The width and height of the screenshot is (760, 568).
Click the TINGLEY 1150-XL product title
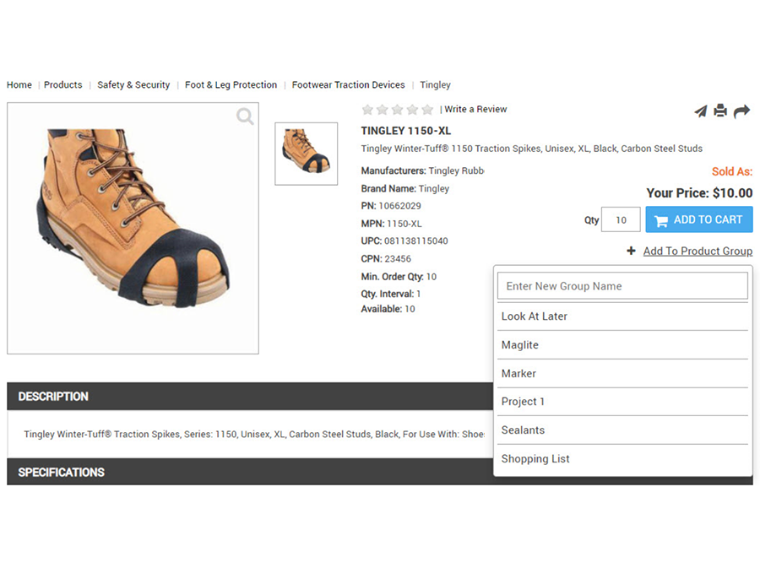405,131
